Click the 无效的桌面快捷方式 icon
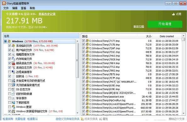The height and width of the screenshot is (122, 187). coord(13,85)
